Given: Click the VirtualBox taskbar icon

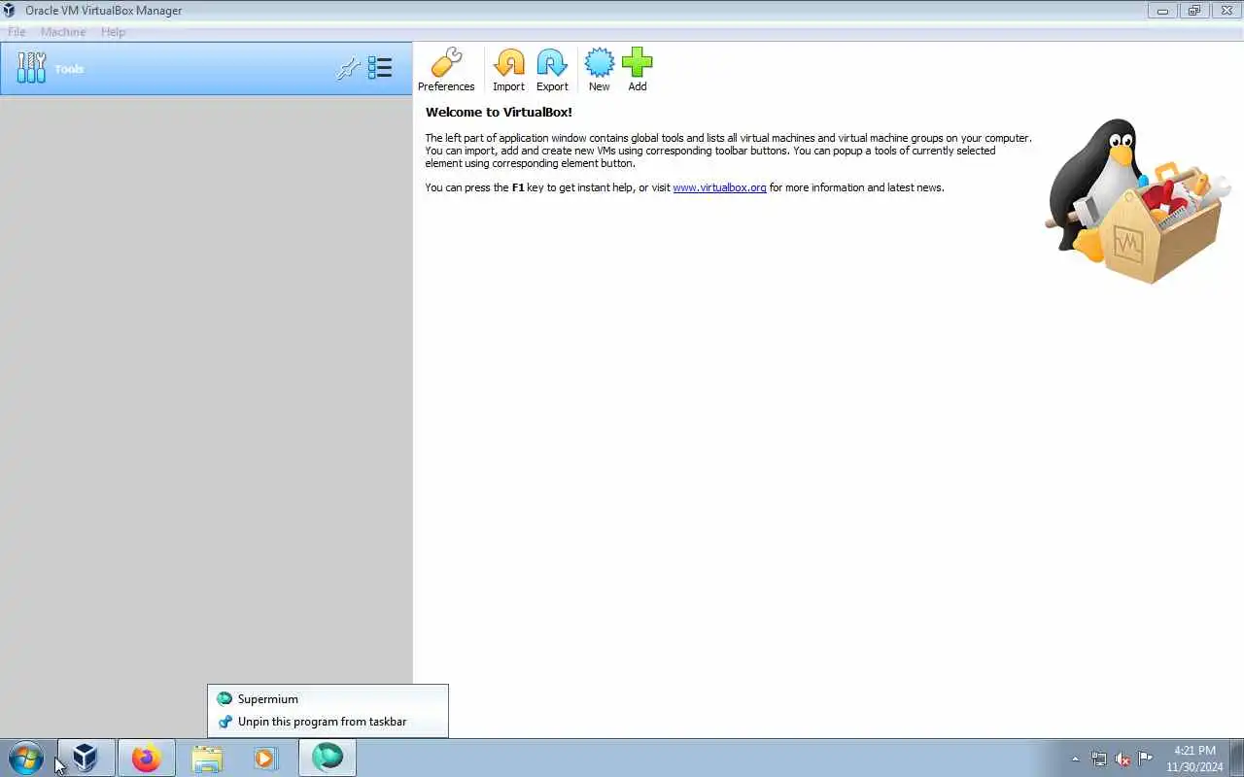Looking at the screenshot, I should click(x=86, y=758).
